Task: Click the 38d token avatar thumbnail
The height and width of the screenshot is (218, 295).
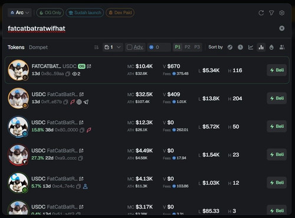Action: point(18,127)
